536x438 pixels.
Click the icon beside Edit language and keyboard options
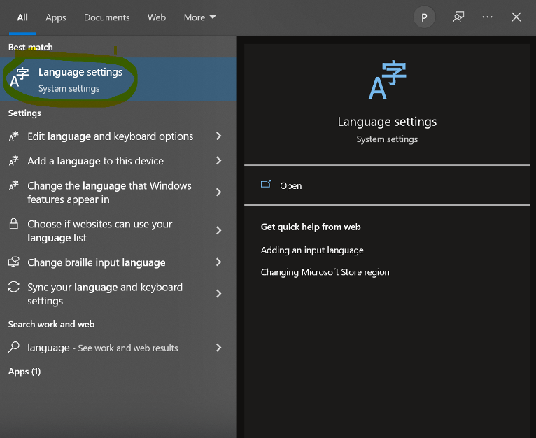(x=14, y=136)
